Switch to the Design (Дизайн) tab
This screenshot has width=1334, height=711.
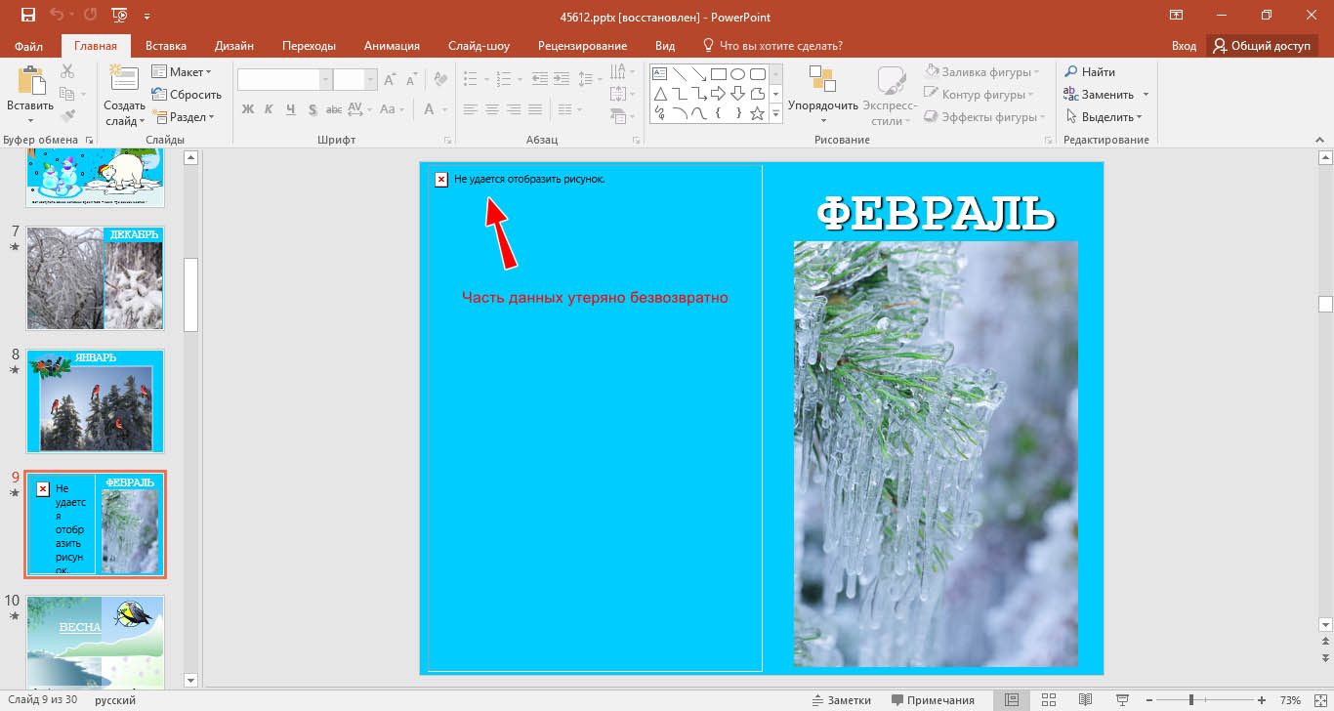click(x=234, y=46)
